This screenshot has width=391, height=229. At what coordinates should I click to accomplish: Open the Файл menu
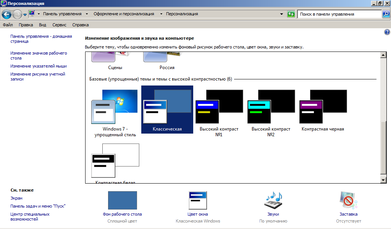[x=8, y=25]
